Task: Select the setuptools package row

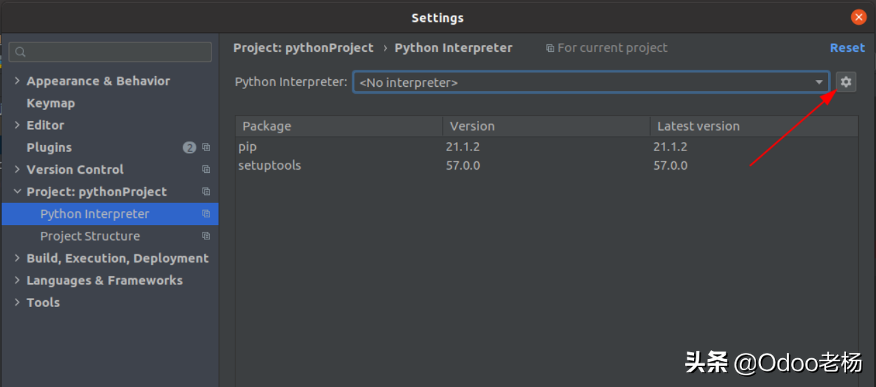Action: click(x=546, y=165)
